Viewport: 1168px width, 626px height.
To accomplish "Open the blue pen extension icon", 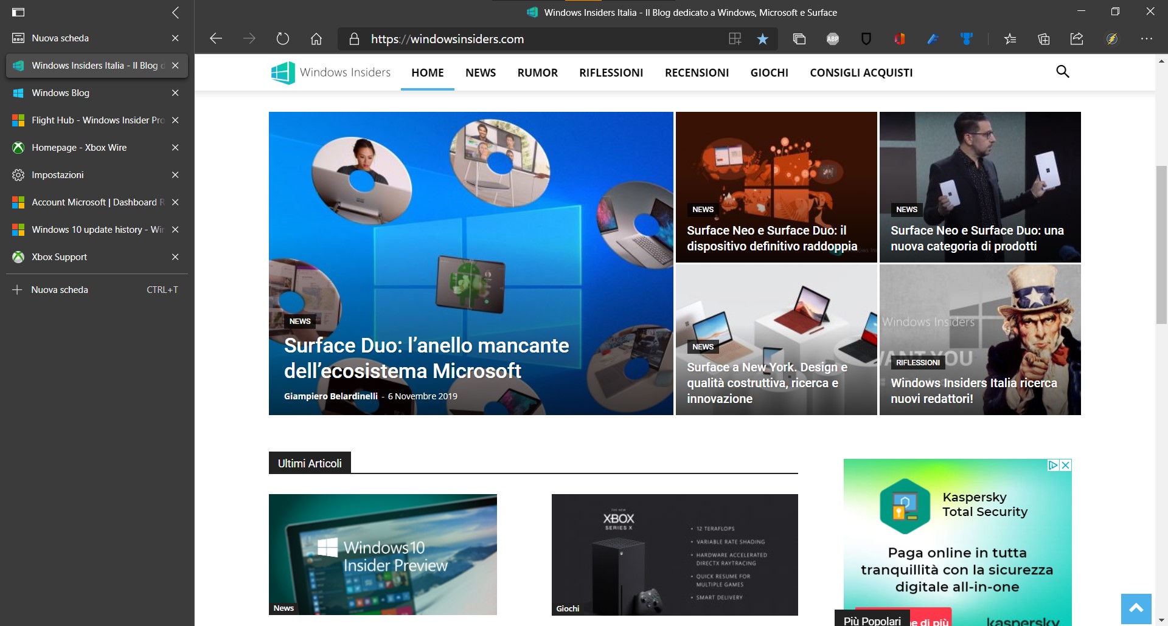I will (x=933, y=39).
